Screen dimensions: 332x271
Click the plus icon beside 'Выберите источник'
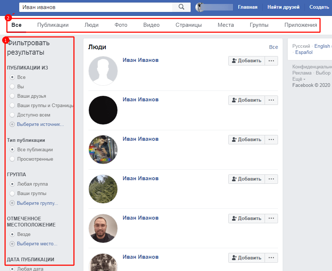pyautogui.click(x=12, y=124)
